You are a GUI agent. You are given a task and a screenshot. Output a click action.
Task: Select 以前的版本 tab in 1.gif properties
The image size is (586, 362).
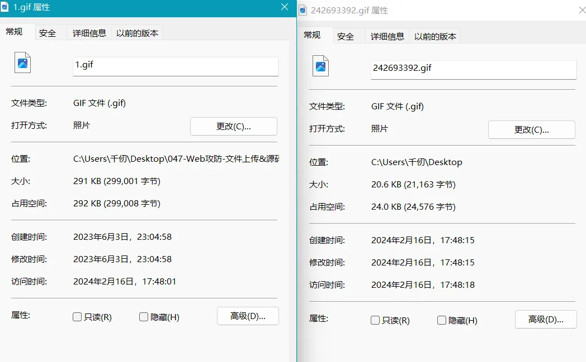point(137,33)
